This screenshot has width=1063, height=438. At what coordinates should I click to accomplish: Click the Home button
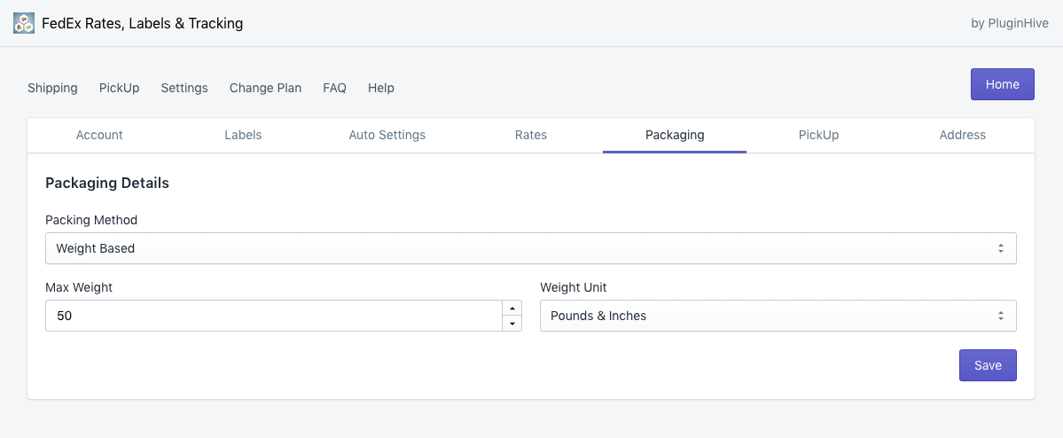tap(1002, 84)
